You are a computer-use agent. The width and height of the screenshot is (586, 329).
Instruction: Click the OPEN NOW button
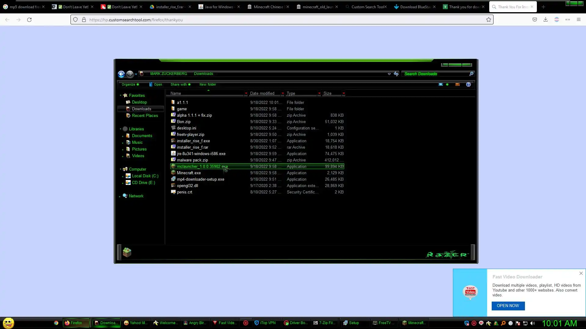pos(508,306)
